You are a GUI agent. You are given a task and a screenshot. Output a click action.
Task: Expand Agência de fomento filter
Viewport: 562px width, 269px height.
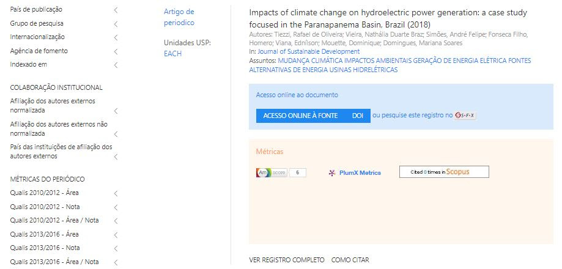tap(116, 51)
